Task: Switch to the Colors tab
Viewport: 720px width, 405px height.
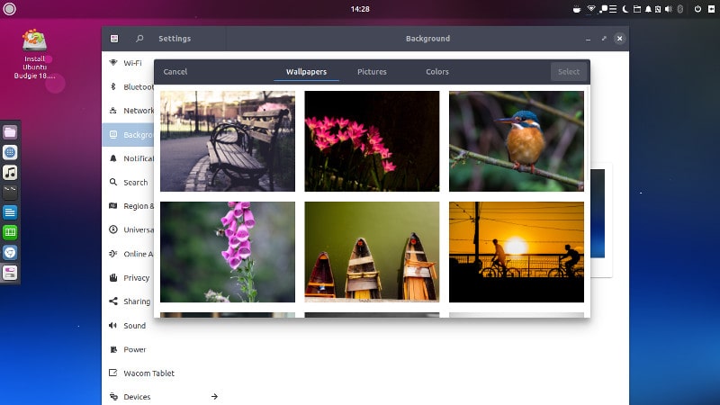Action: (437, 72)
